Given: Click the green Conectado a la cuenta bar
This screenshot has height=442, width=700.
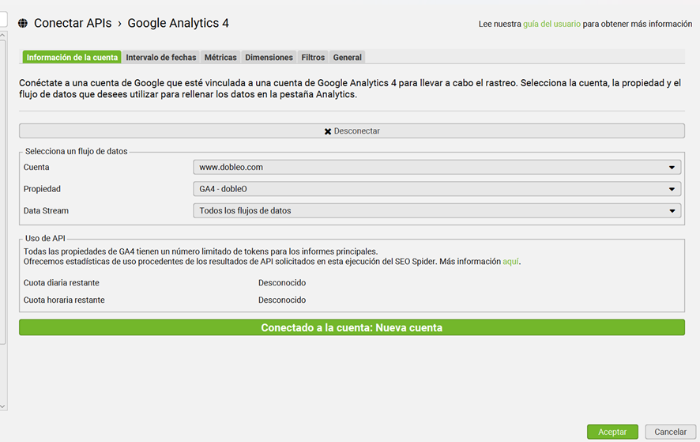Looking at the screenshot, I should click(x=352, y=327).
